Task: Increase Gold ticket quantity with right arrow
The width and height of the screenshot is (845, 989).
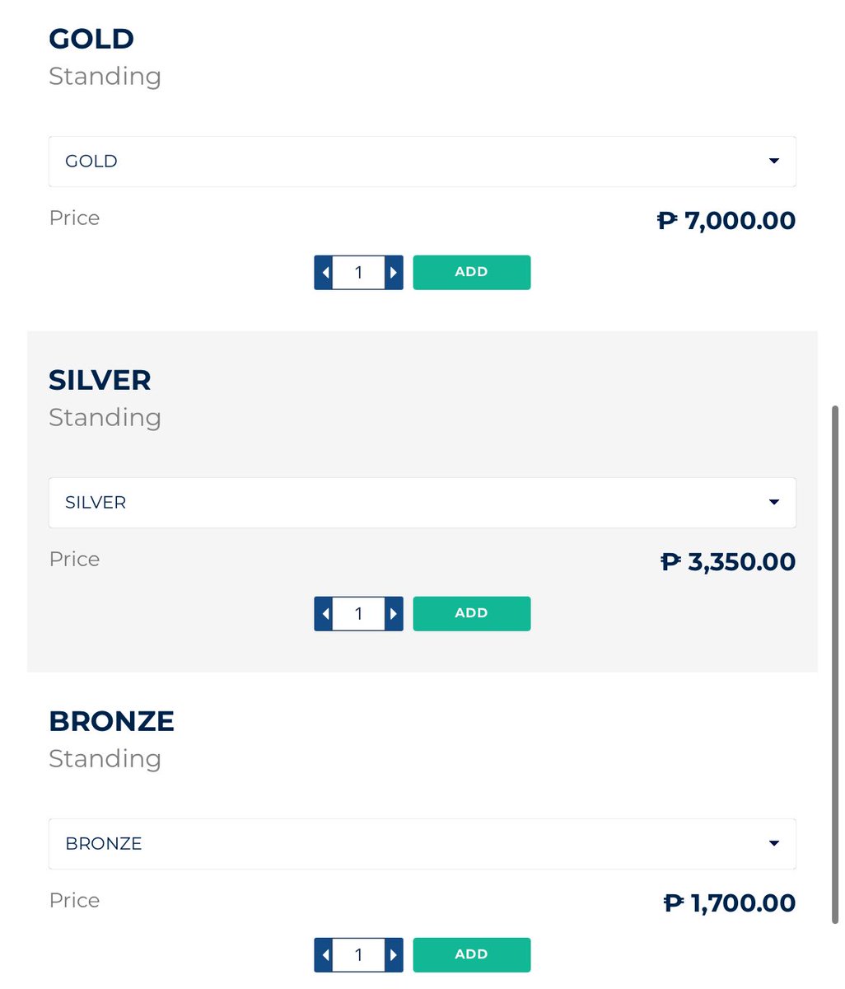Action: 394,273
